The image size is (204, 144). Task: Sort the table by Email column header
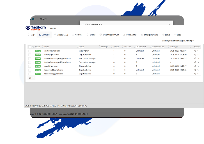click(x=47, y=47)
